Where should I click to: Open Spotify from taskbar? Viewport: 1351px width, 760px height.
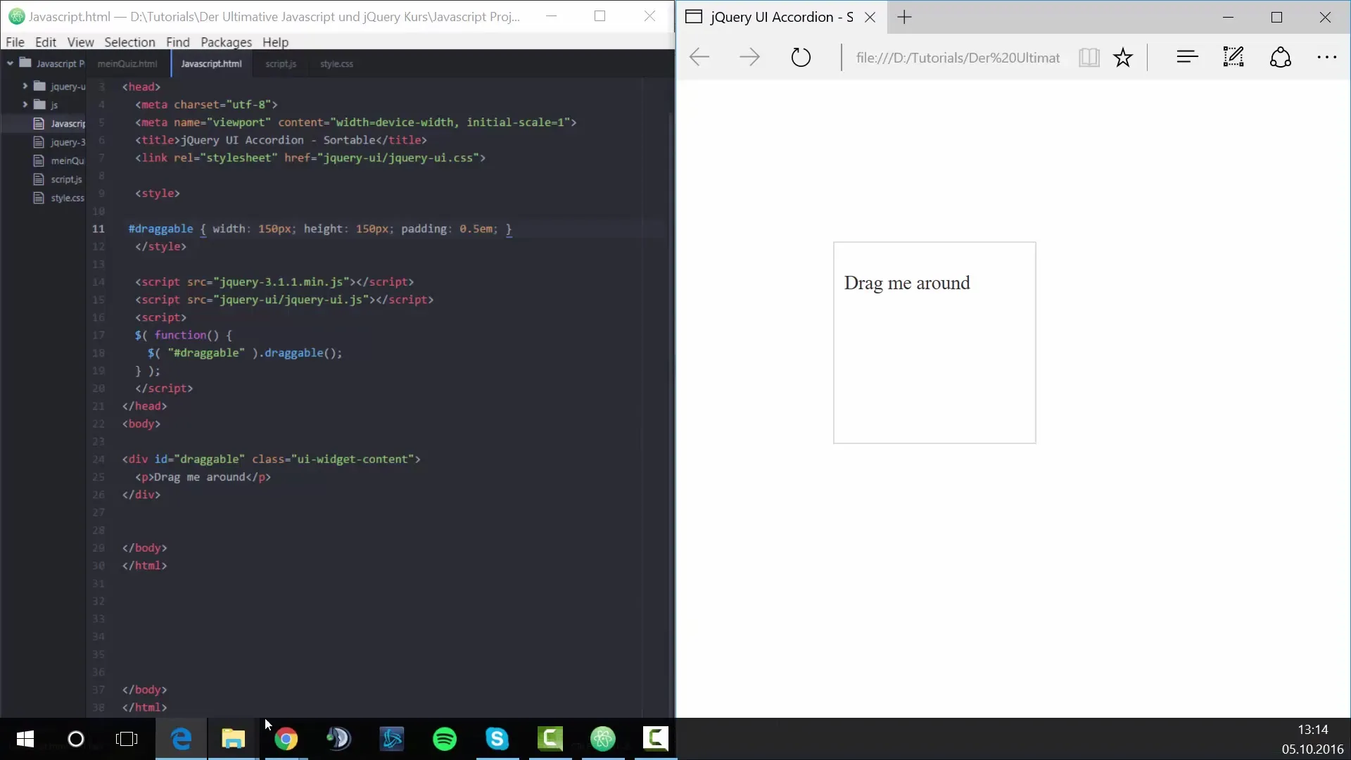point(445,739)
